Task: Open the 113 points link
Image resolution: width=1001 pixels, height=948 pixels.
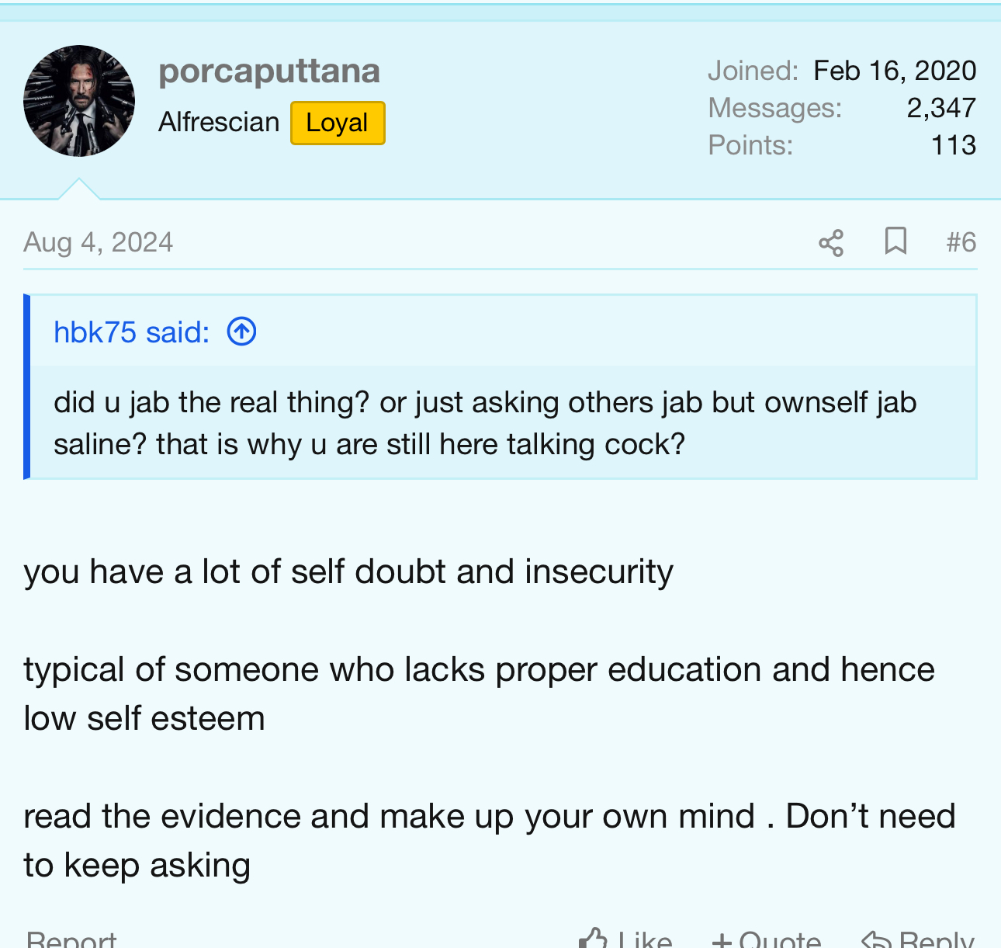Action: [954, 145]
